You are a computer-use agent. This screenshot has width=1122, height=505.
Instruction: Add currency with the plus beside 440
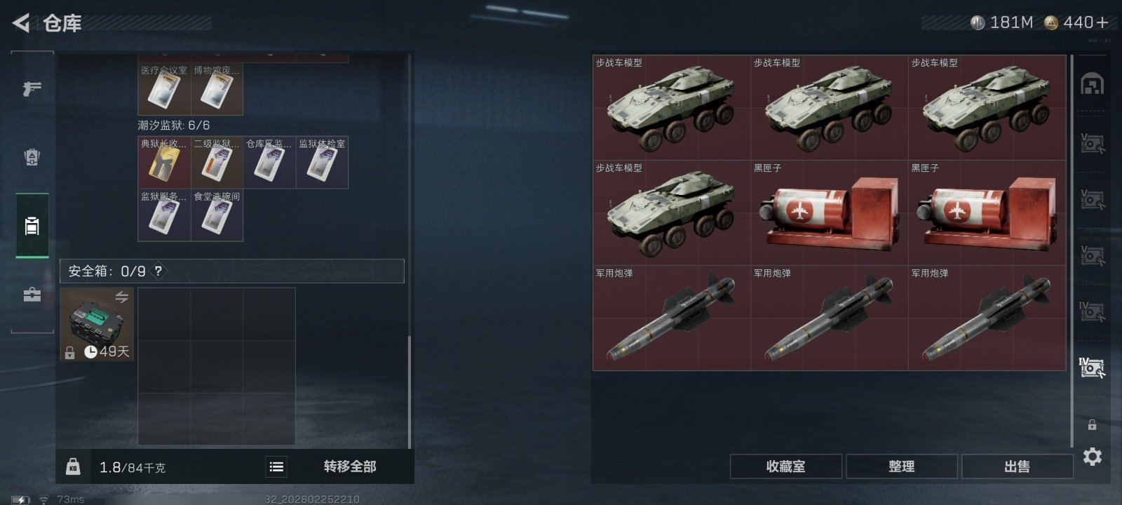[x=1102, y=22]
